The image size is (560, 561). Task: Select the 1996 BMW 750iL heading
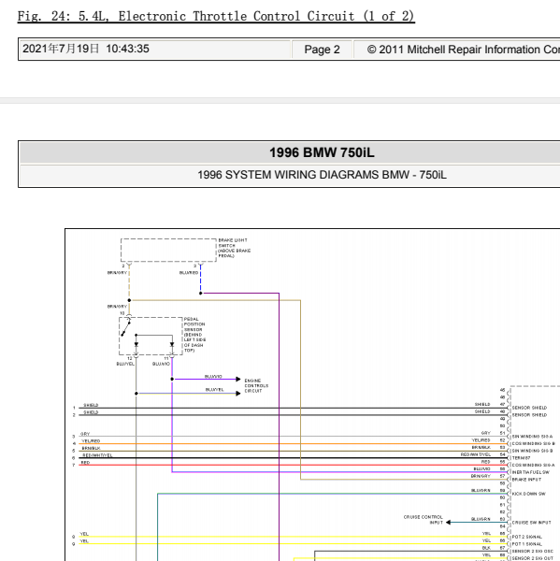322,152
